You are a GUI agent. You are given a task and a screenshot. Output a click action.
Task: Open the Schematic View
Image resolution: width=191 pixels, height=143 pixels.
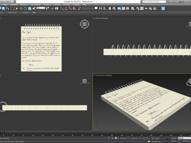click(x=128, y=9)
